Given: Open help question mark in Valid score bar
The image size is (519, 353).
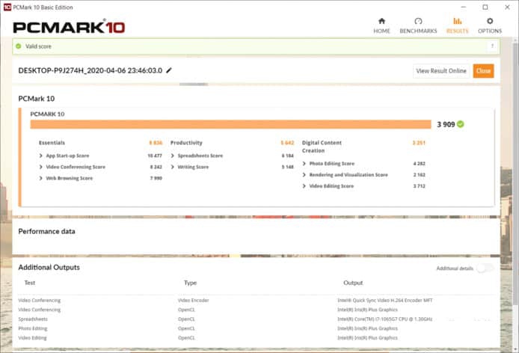Looking at the screenshot, I should [492, 46].
